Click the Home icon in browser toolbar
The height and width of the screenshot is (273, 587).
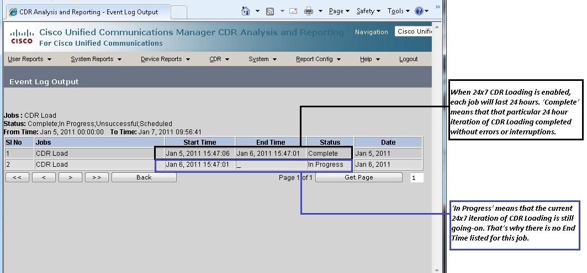246,11
